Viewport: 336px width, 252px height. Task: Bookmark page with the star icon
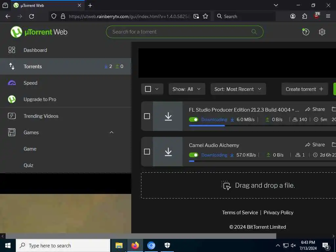(205, 16)
